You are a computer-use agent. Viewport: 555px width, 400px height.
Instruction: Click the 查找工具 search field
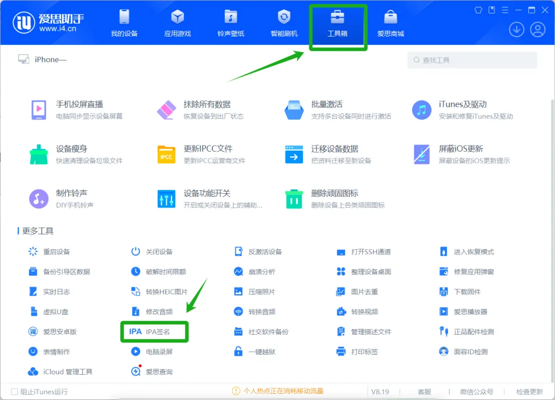[472, 60]
